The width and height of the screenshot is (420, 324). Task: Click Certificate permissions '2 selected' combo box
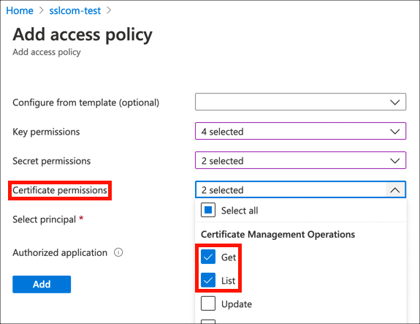click(x=300, y=189)
